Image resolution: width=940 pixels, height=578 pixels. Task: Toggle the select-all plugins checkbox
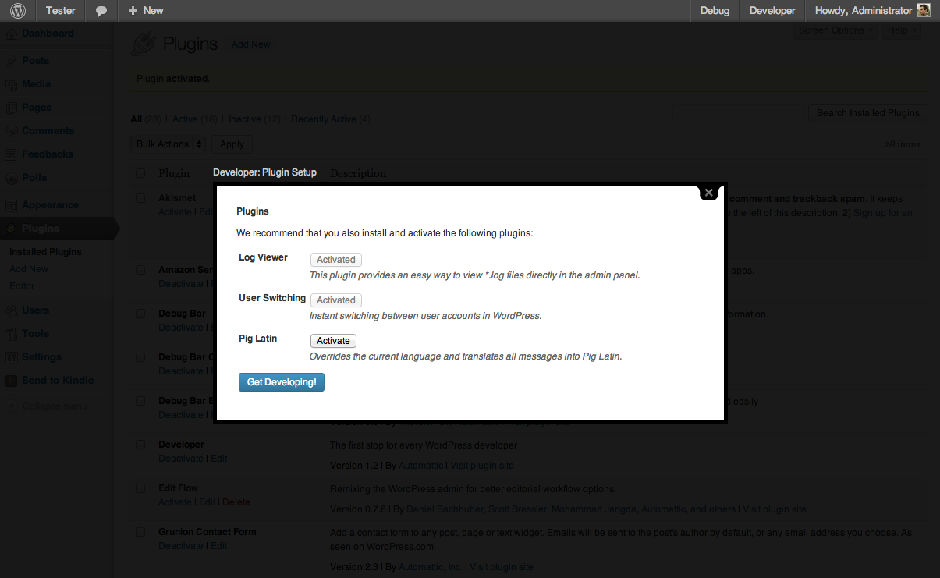pos(140,173)
